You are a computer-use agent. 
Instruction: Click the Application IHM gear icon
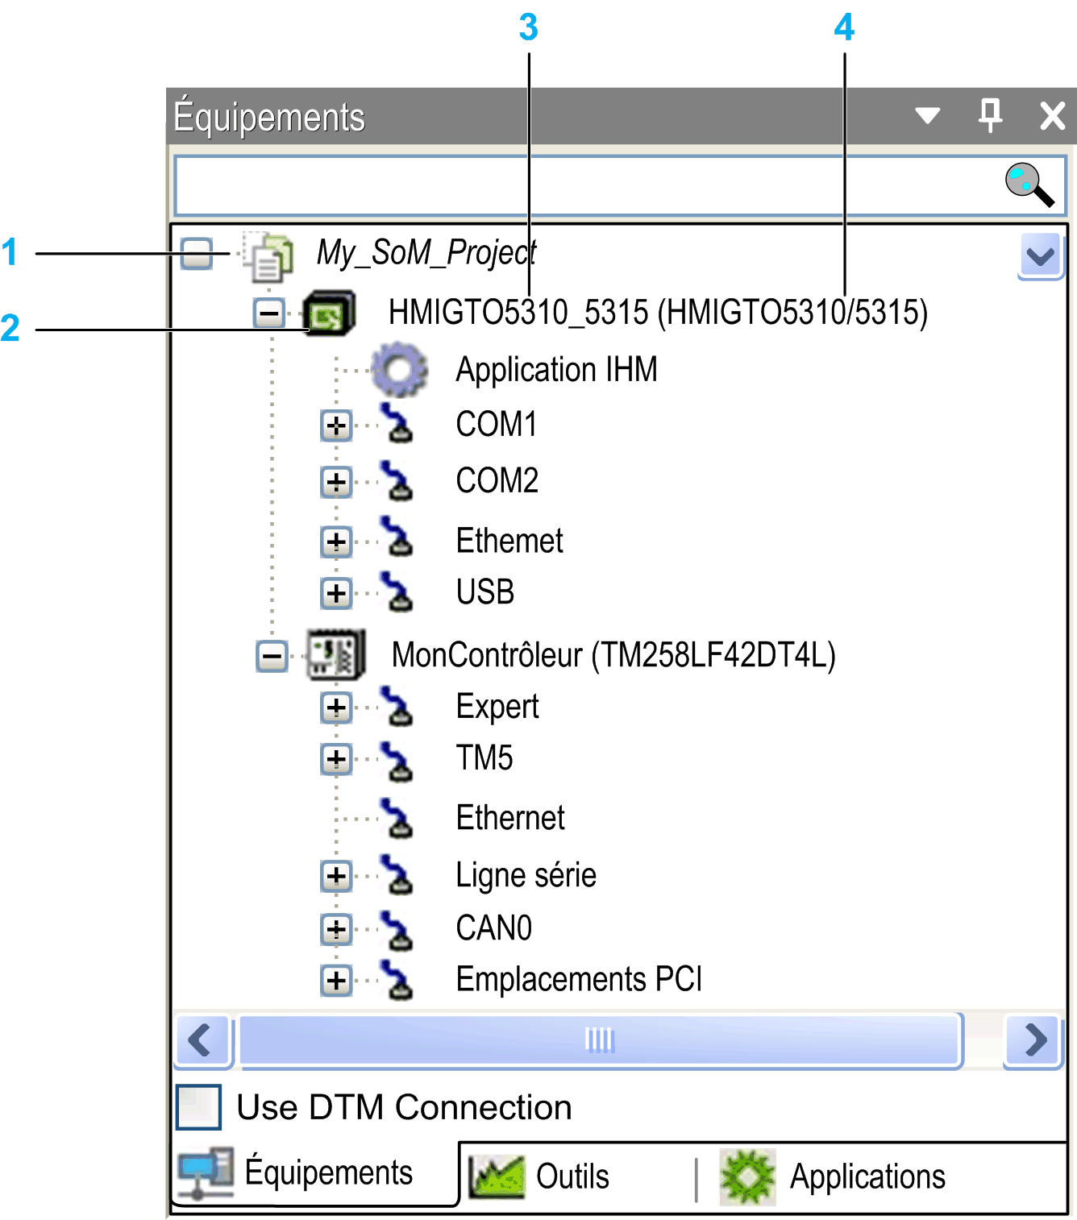(x=400, y=369)
